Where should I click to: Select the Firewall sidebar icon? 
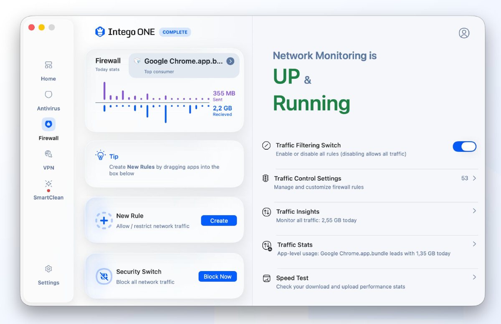click(48, 124)
